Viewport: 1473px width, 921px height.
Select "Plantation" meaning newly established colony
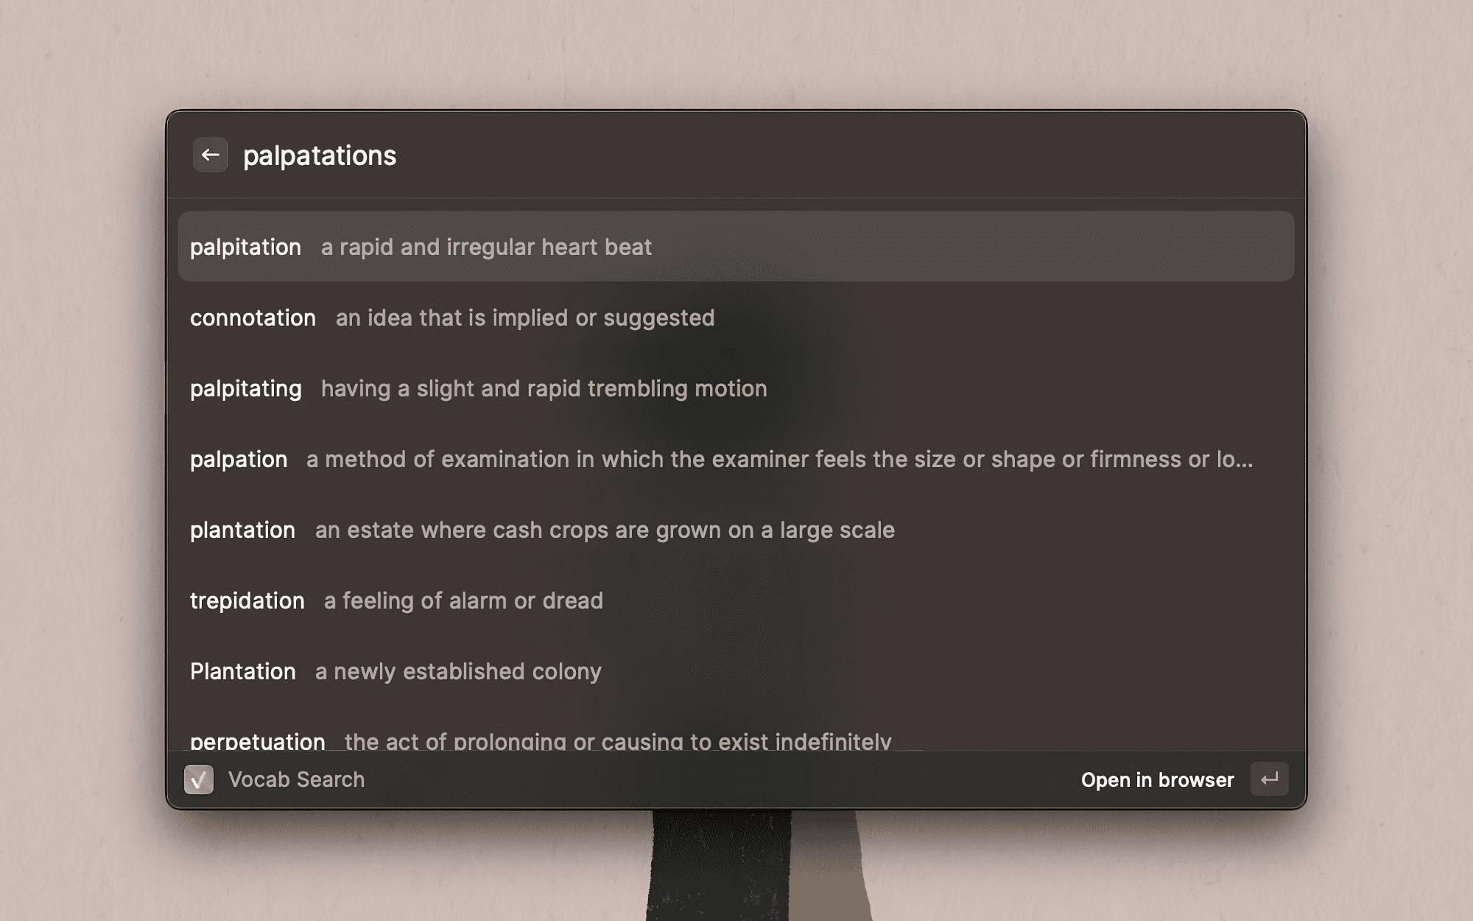[x=242, y=671]
